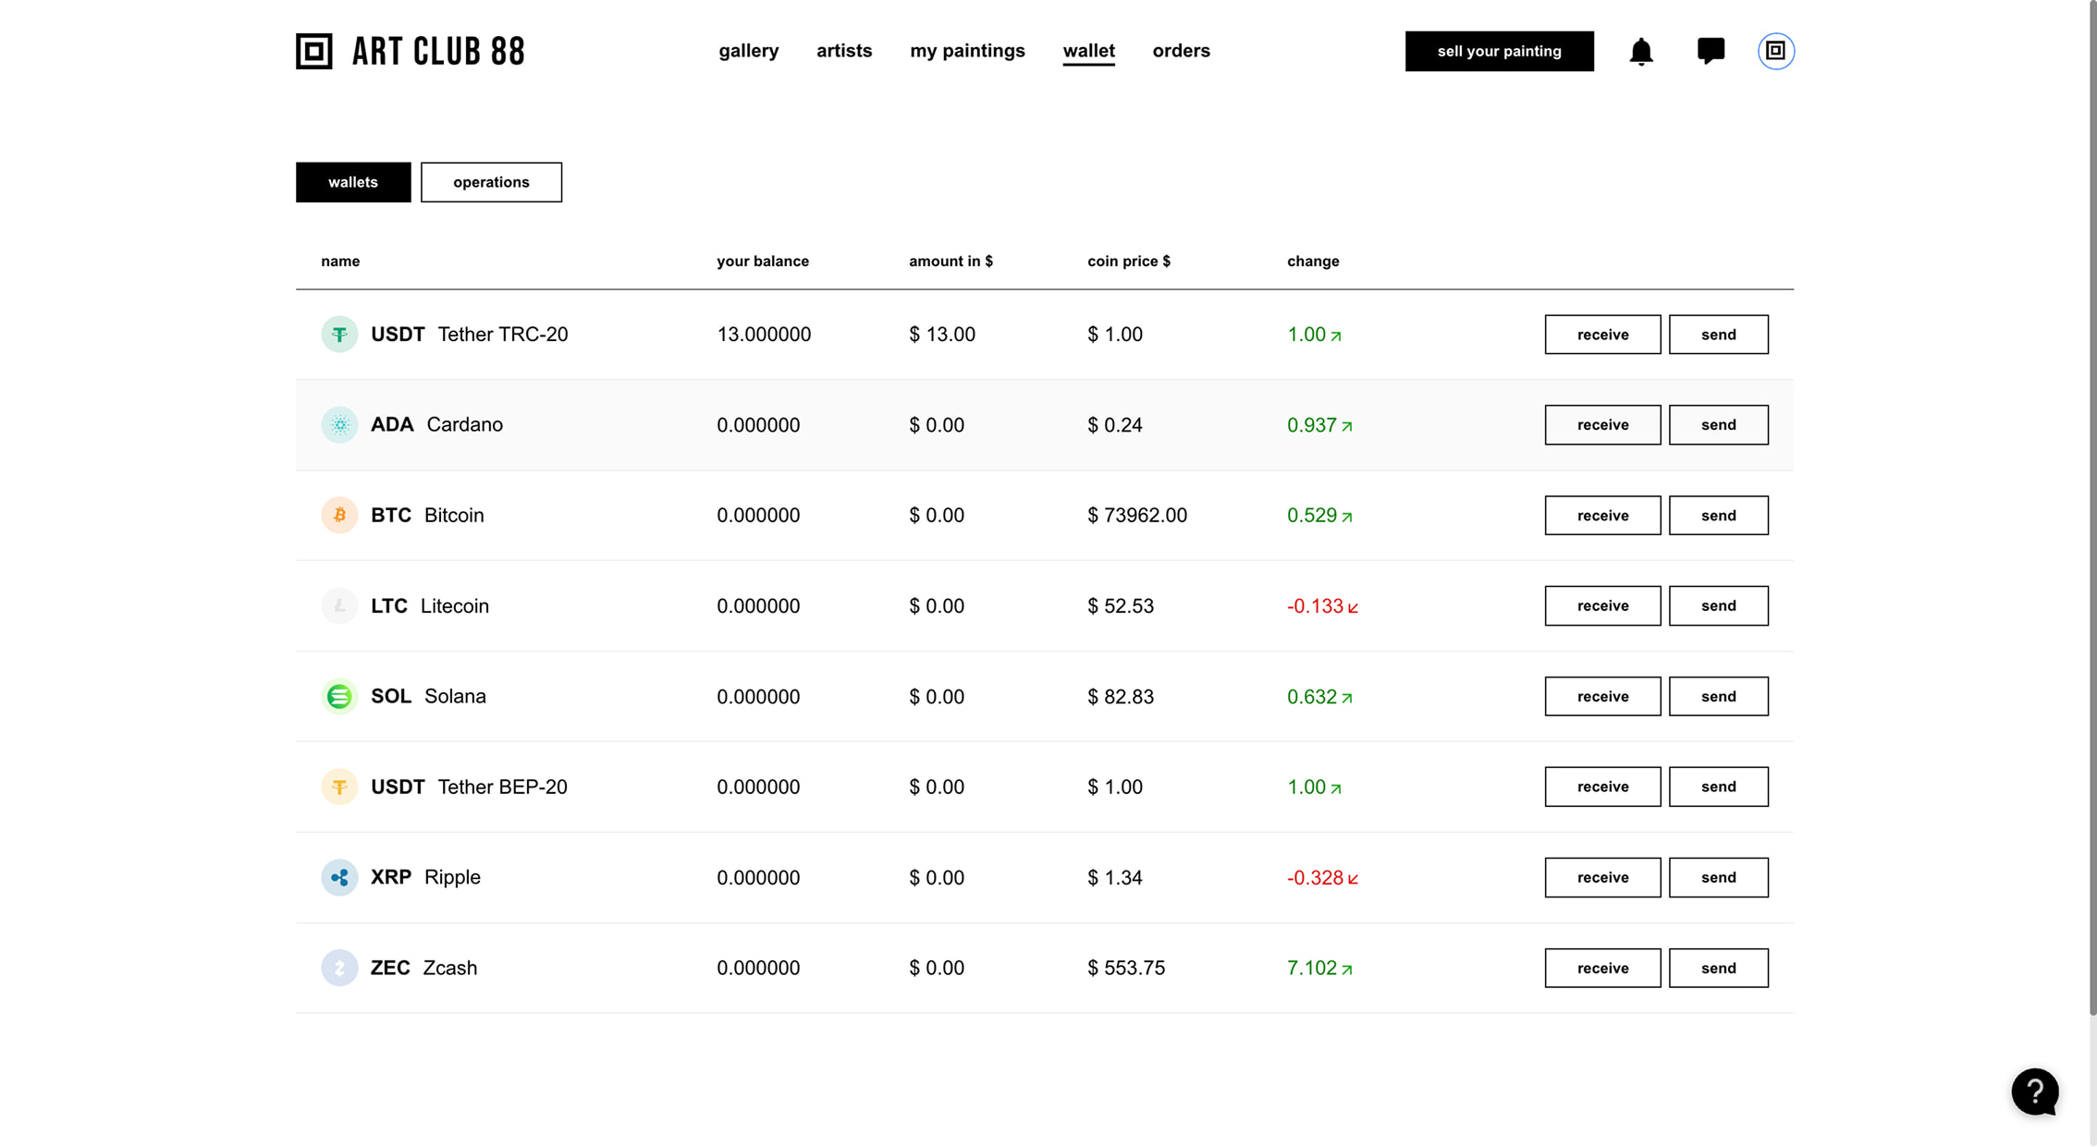This screenshot has width=2097, height=1147.
Task: Click the 'change' column header
Action: click(x=1313, y=262)
